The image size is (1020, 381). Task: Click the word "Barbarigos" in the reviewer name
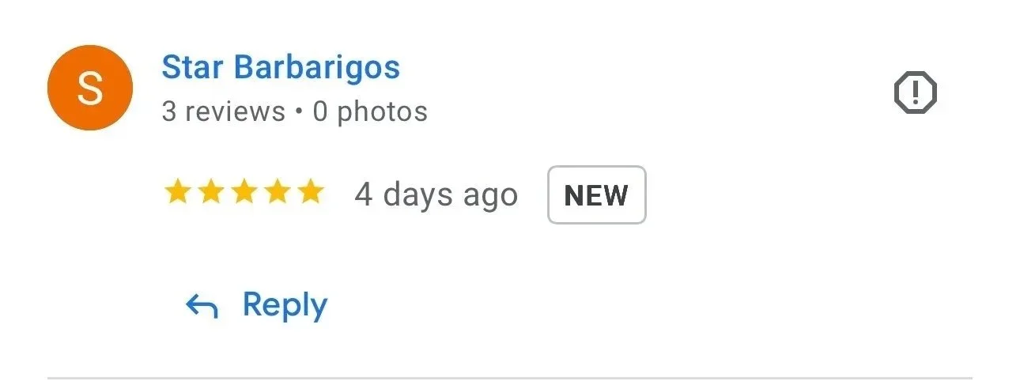pyautogui.click(x=317, y=70)
